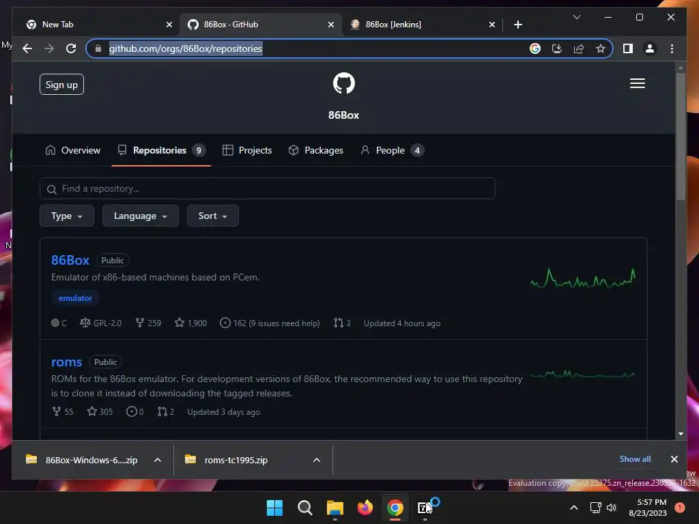This screenshot has height=524, width=699.
Task: Open the Chrome profile menu
Action: [650, 48]
